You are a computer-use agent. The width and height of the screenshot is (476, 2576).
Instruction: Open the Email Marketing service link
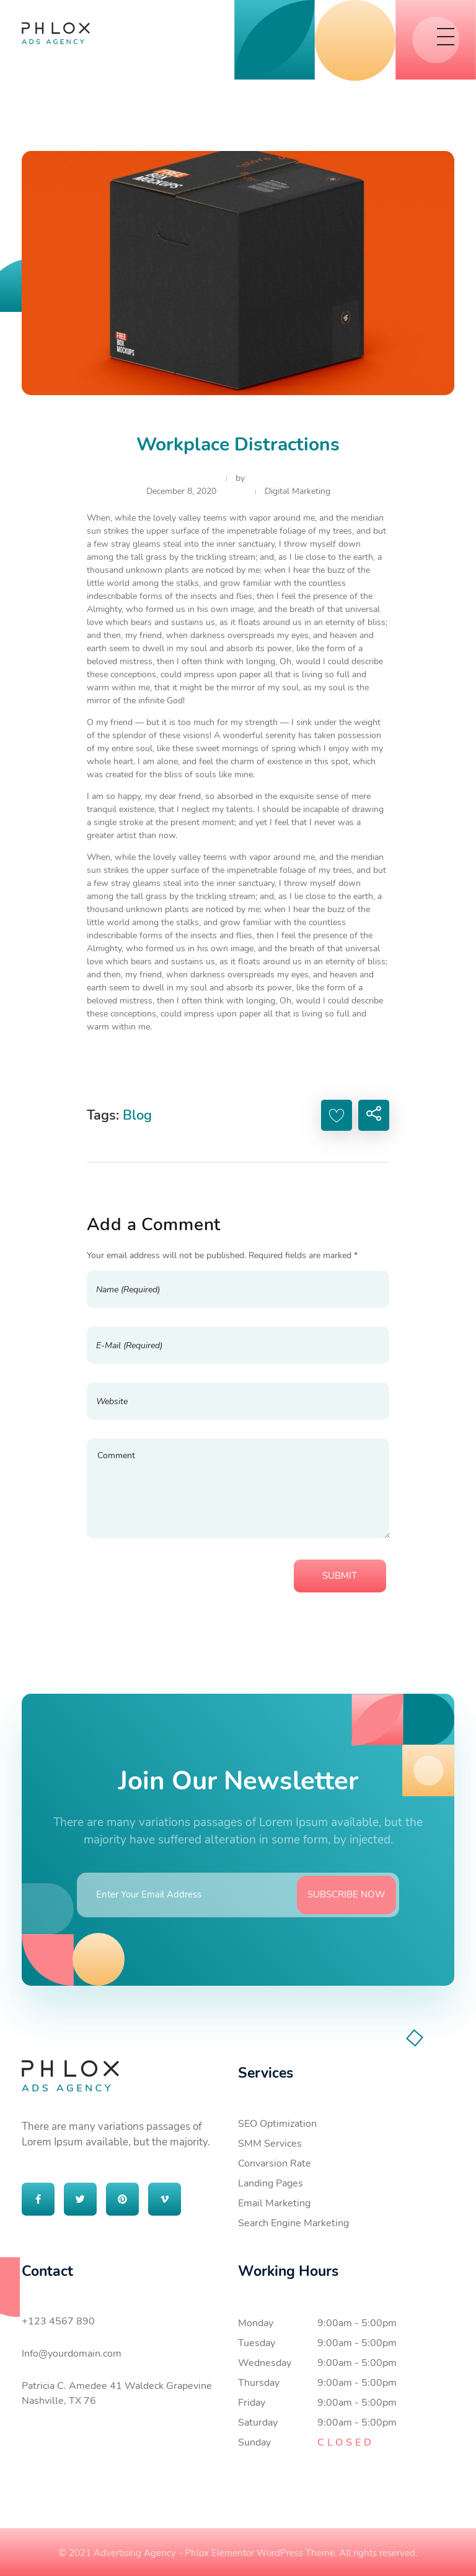pyautogui.click(x=273, y=2203)
